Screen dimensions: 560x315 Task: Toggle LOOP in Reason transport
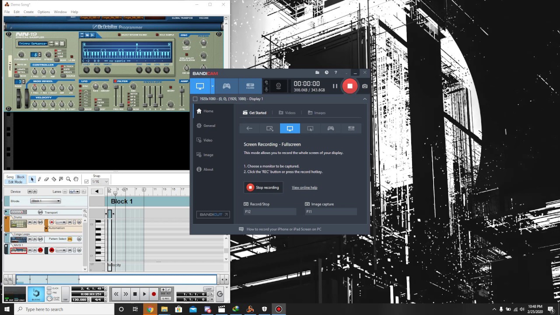209,289
